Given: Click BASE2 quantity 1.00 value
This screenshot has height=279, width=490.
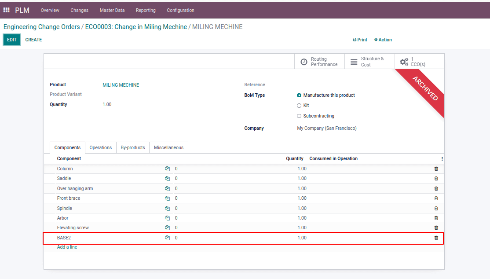Looking at the screenshot, I should (x=302, y=238).
